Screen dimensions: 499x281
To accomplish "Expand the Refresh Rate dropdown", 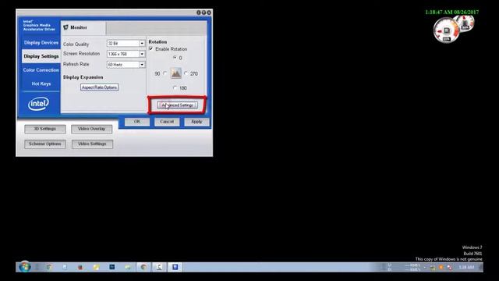I will 142,65.
